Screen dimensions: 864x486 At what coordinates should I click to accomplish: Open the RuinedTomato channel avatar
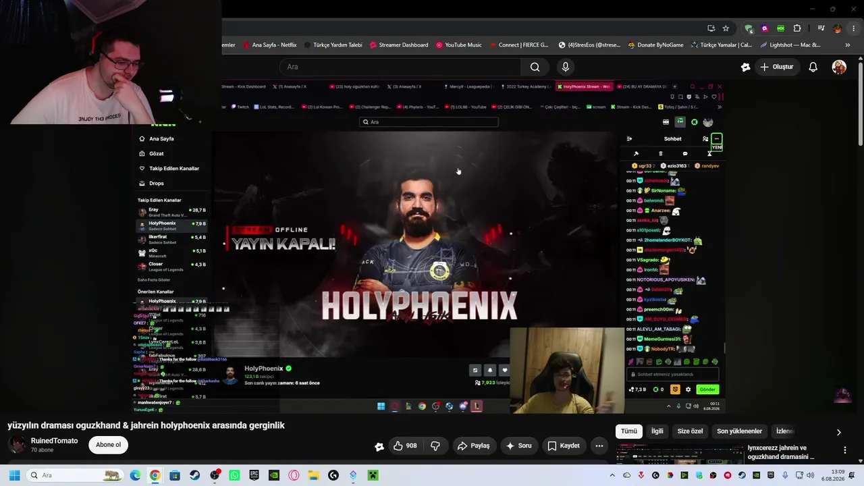17,445
